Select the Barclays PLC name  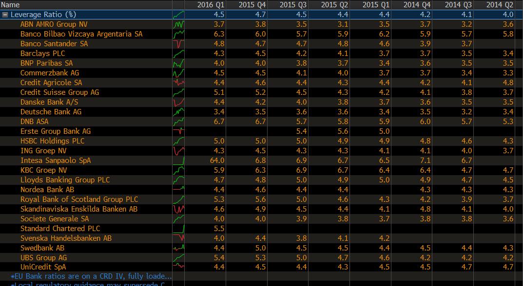(43, 54)
